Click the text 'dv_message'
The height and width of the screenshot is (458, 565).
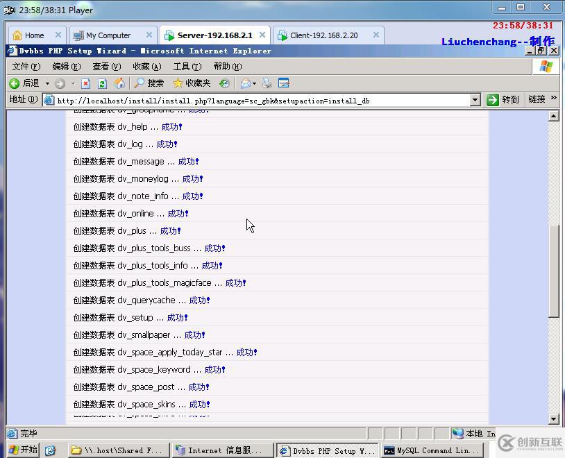point(140,162)
